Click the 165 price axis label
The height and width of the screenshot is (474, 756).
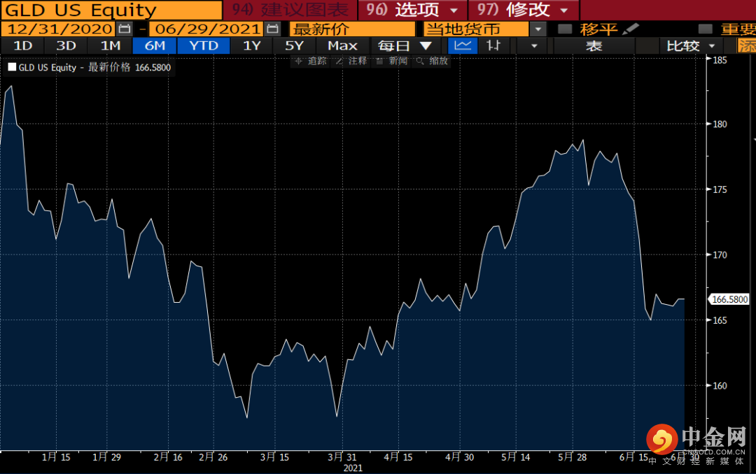[x=720, y=320]
